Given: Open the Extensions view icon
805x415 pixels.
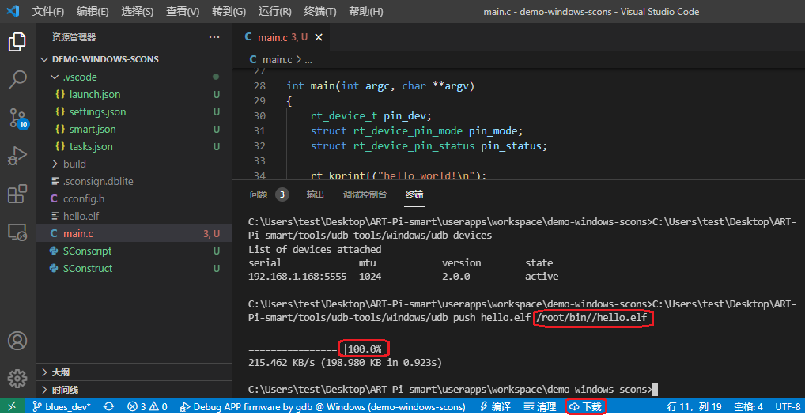Looking at the screenshot, I should pos(17,194).
